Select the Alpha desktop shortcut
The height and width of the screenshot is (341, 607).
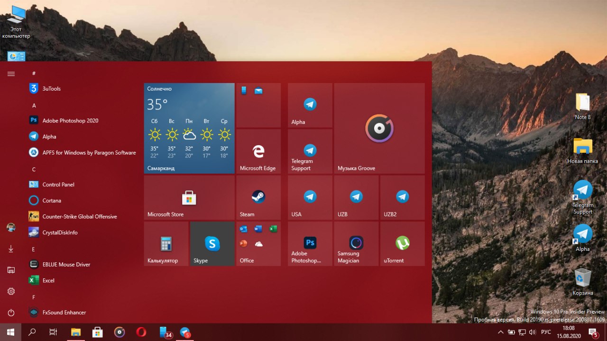[x=583, y=238]
